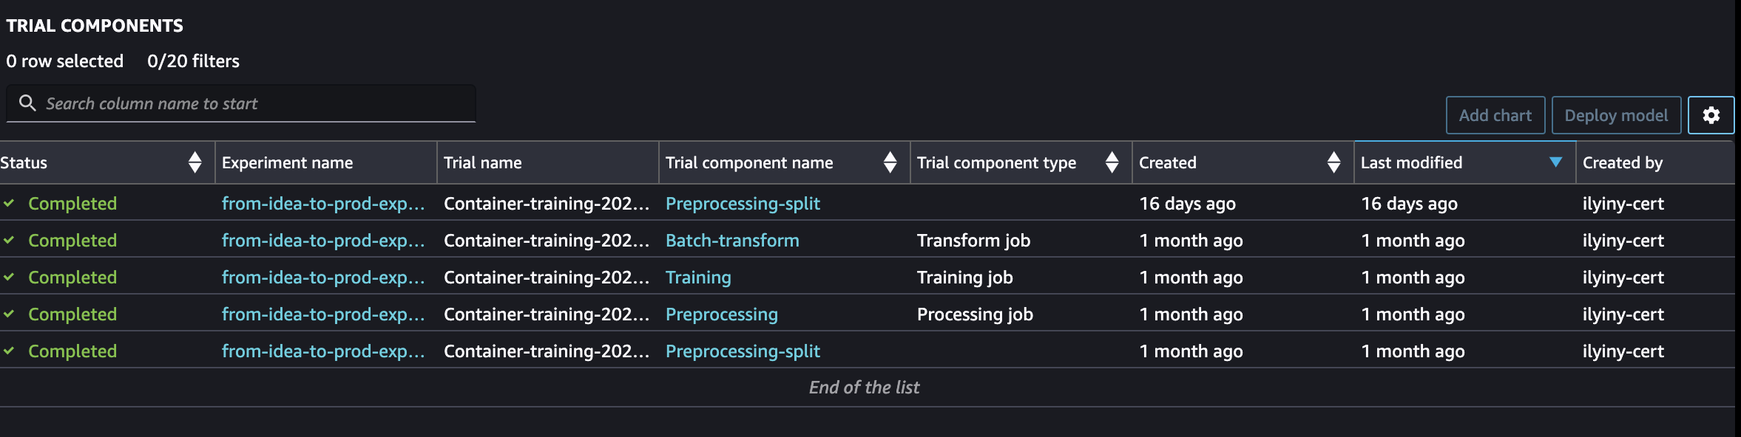This screenshot has width=1741, height=437.
Task: Sort by Created column arrows
Action: point(1333,162)
